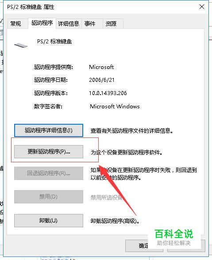The image size is (212, 260).
Task: Click the Microsoft Windows signer value
Action: [115, 106]
